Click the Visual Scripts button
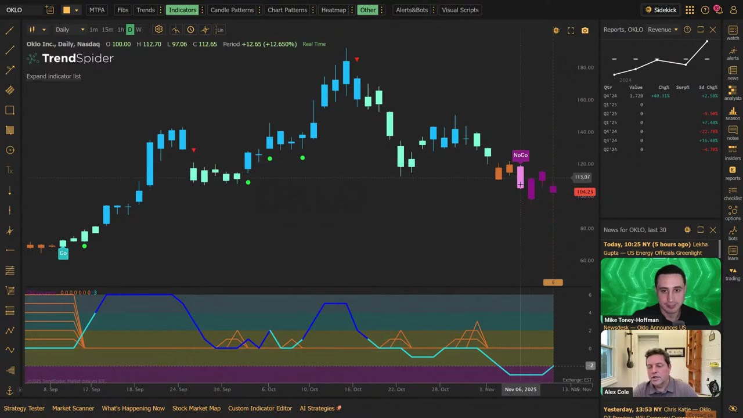743x418 pixels. click(460, 10)
